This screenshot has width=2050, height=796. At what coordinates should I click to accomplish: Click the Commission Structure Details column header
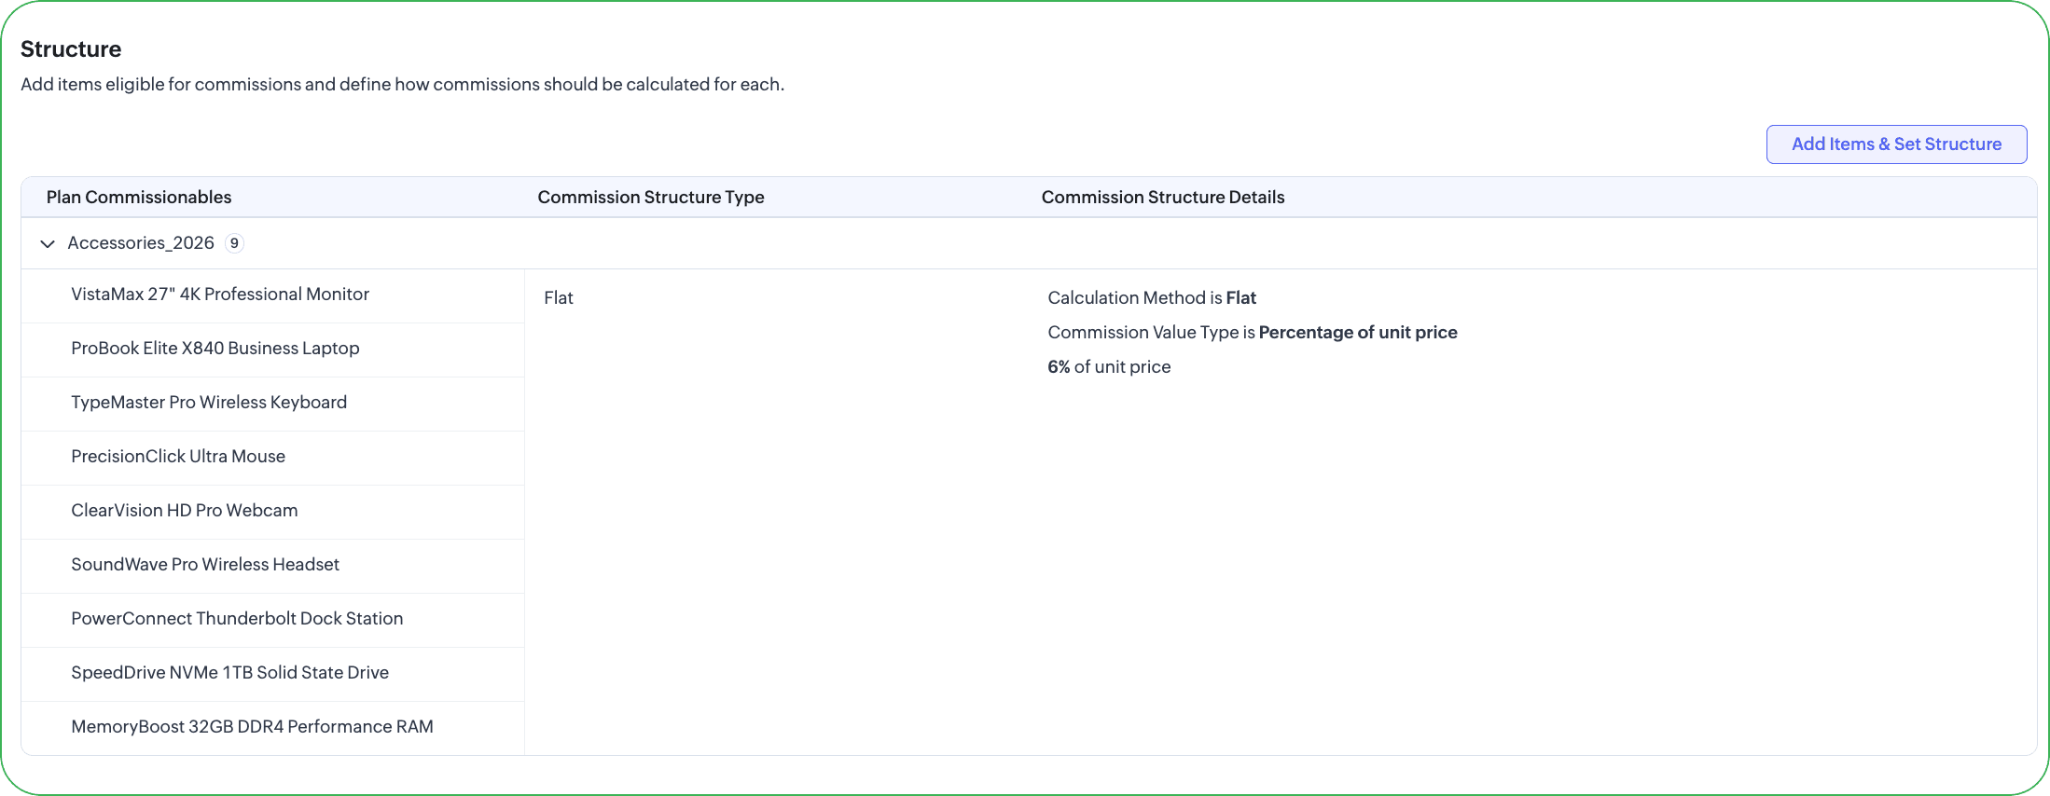(1163, 198)
